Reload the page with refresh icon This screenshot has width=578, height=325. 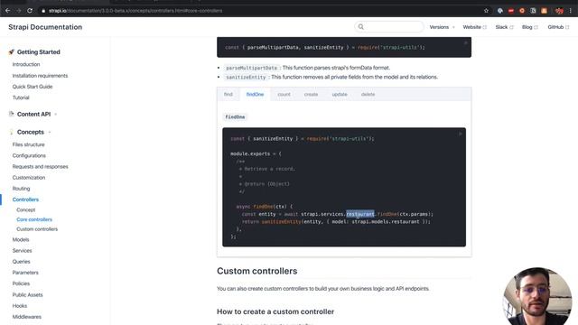click(x=30, y=11)
